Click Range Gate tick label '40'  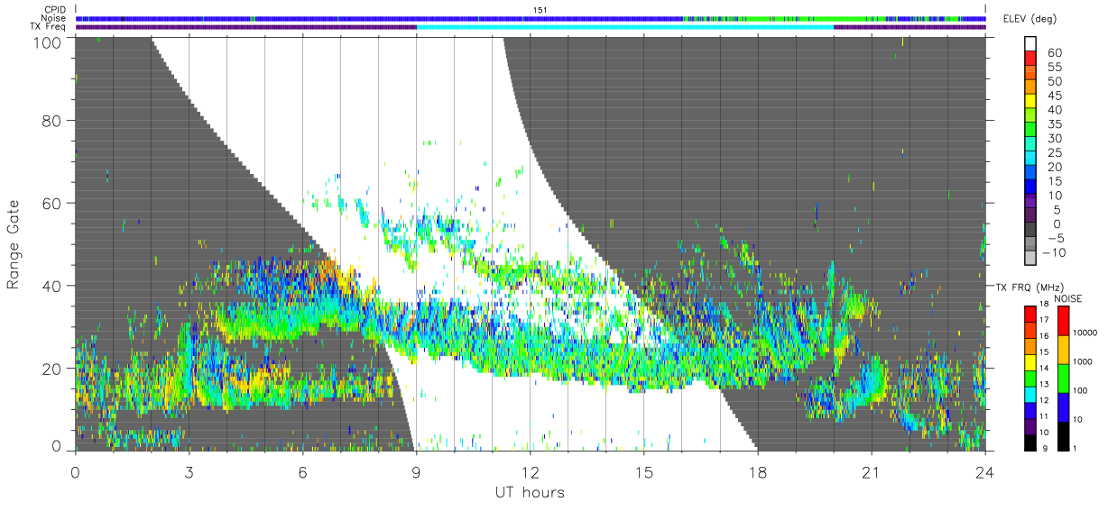(52, 286)
